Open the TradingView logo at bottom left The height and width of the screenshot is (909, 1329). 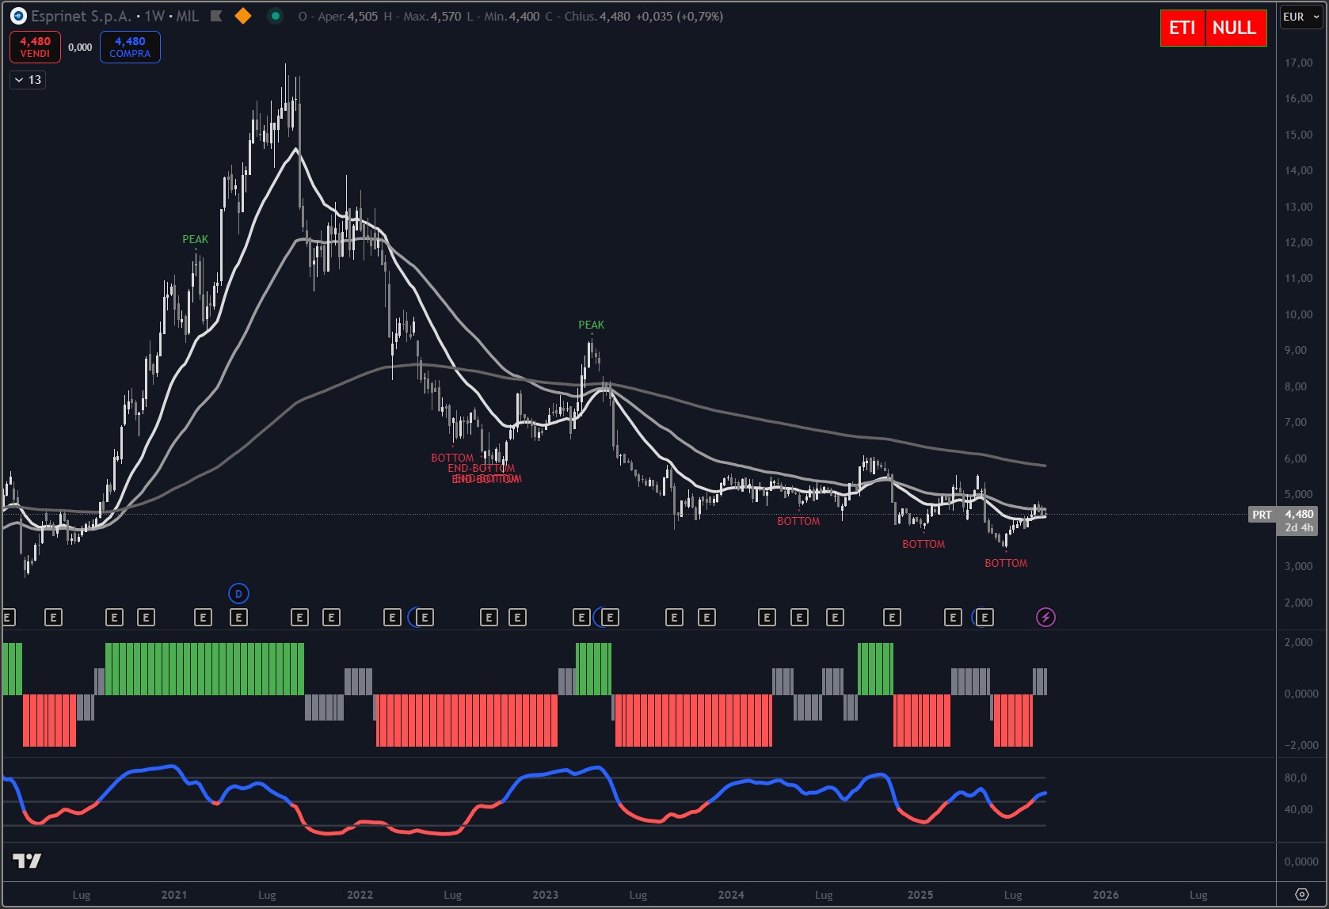click(27, 861)
